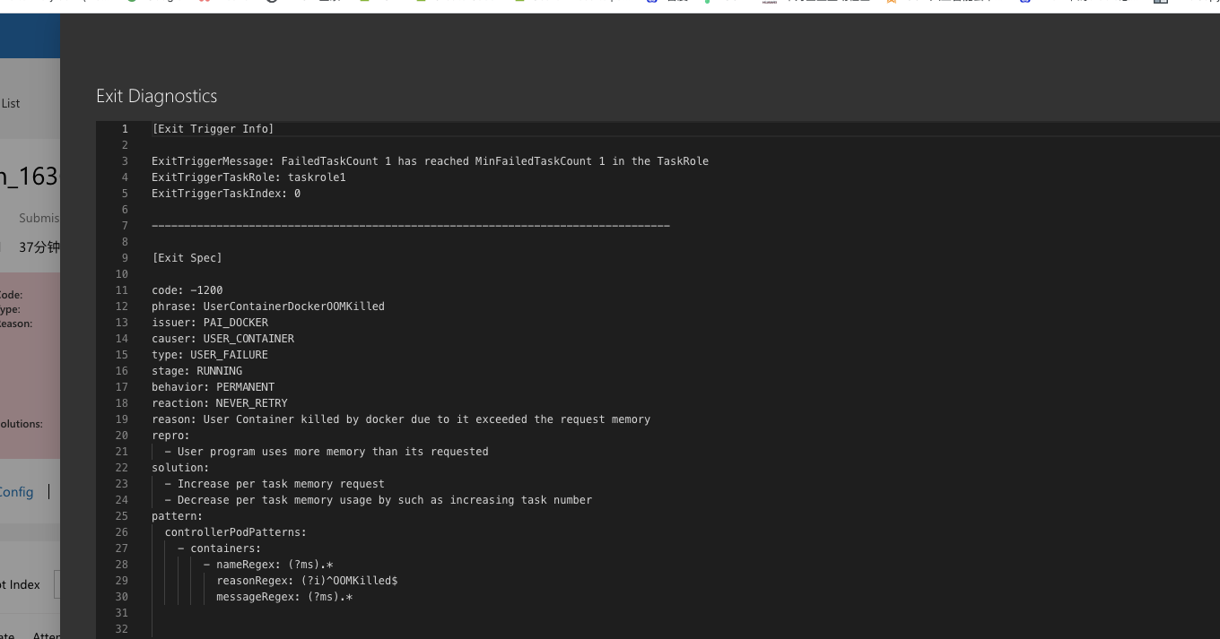Click the "pattern:" line
The width and height of the screenshot is (1220, 639).
[177, 516]
